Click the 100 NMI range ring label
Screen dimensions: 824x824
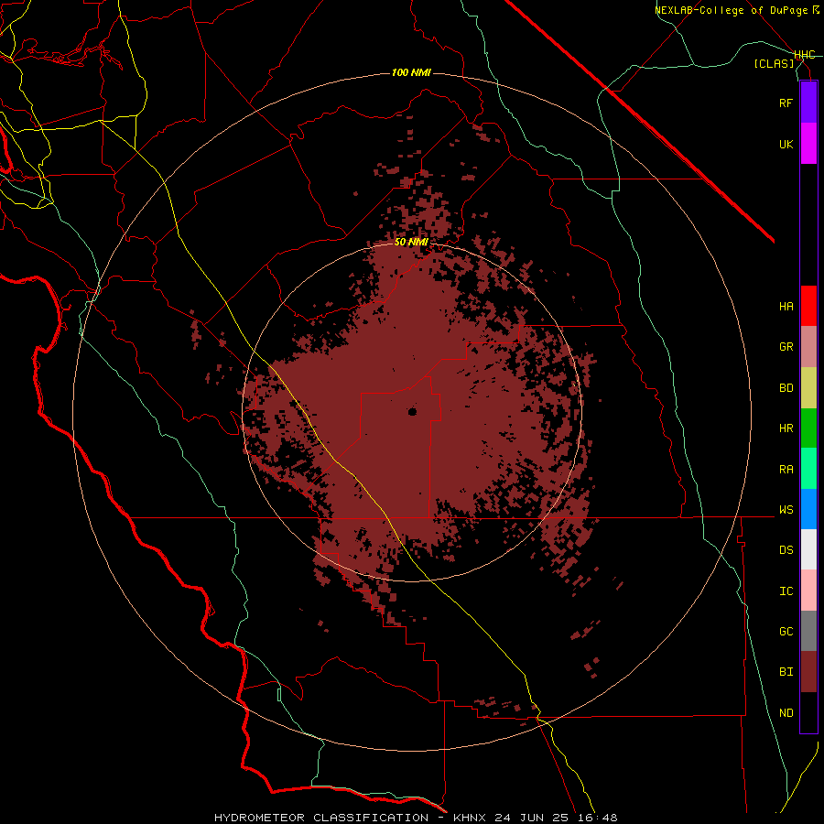(x=411, y=72)
